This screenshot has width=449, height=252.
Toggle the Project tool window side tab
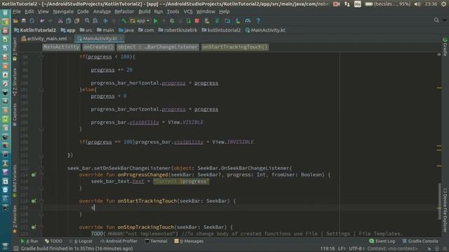click(15, 48)
